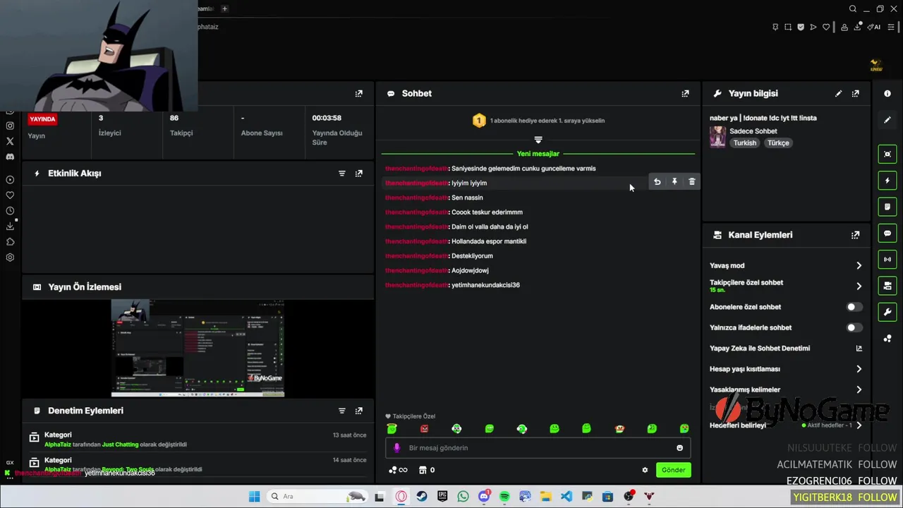Screen dimensions: 903x508
Task: Click the Aria AI button in browser toolbar
Action: point(874,28)
